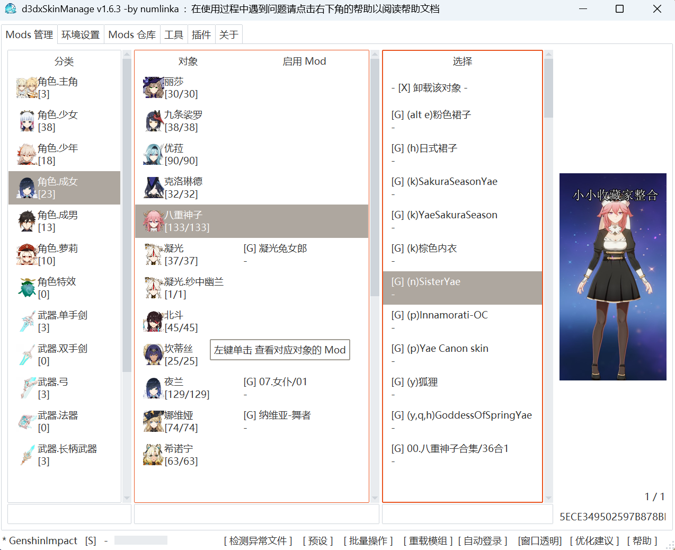Viewport: 675px width, 550px height.
Task: Click the 坎蒂丝 character portrait
Action: [154, 355]
